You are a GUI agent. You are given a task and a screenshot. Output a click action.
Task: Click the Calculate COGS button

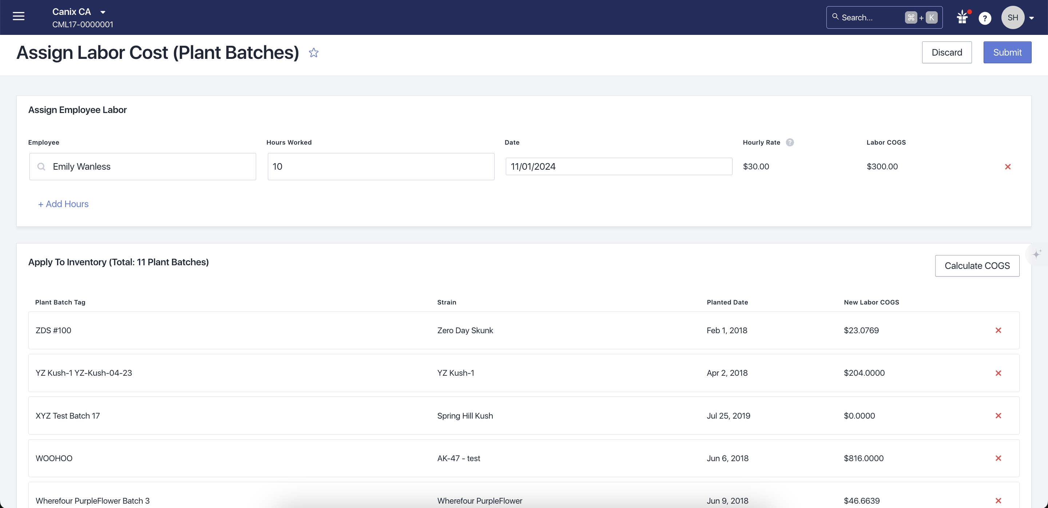click(x=977, y=266)
